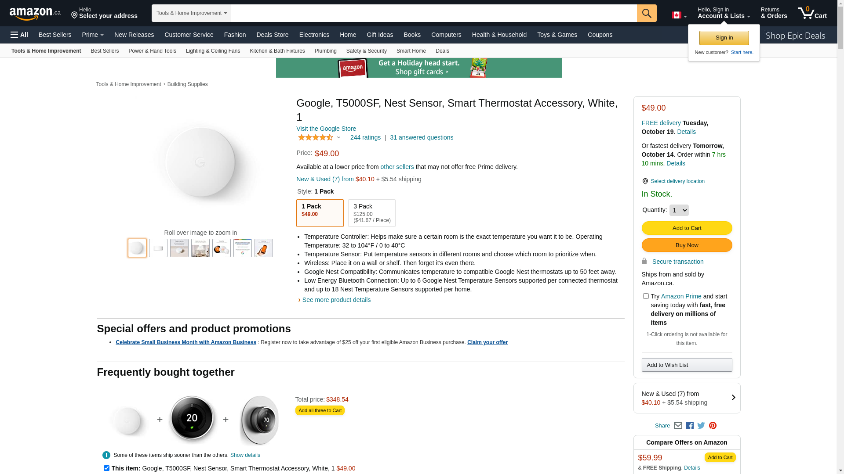
Task: Open the shopping cart icon
Action: click(811, 13)
